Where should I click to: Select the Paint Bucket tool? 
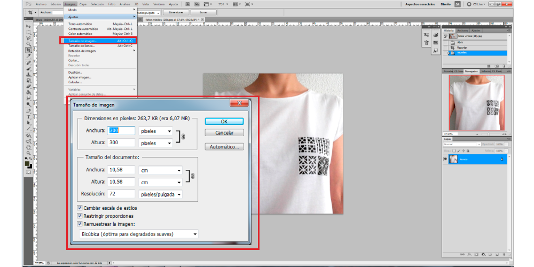(x=29, y=92)
